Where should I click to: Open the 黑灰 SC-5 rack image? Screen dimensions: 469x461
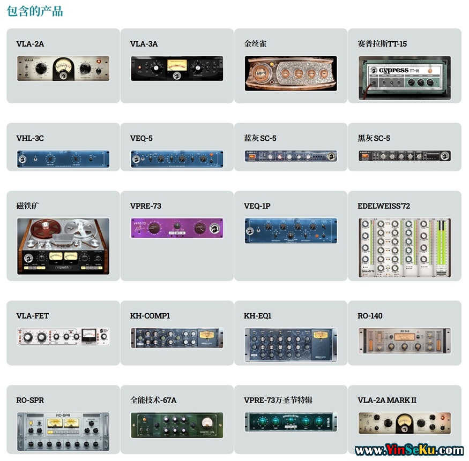click(x=405, y=156)
